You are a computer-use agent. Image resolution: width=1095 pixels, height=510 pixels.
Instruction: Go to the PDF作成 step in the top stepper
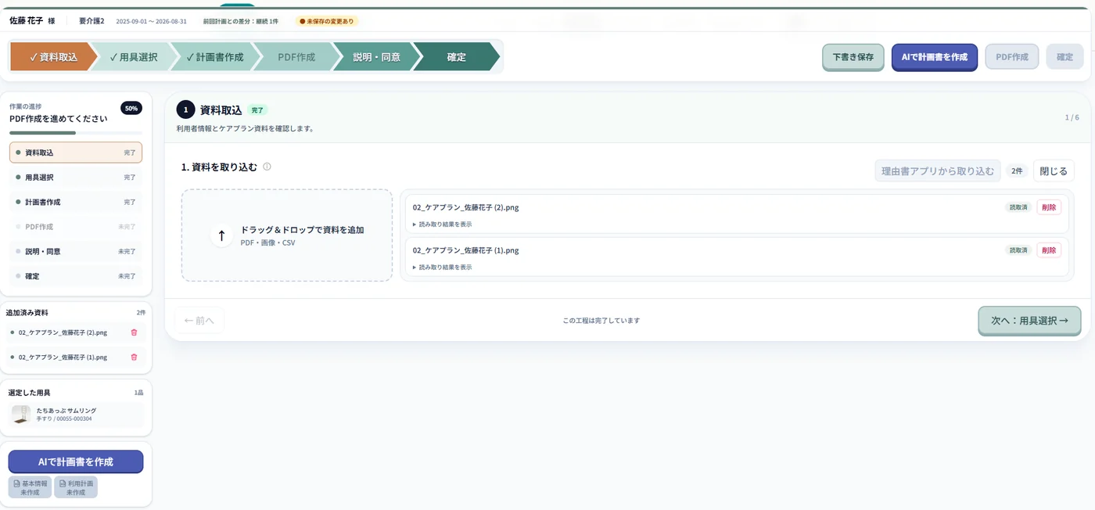296,57
